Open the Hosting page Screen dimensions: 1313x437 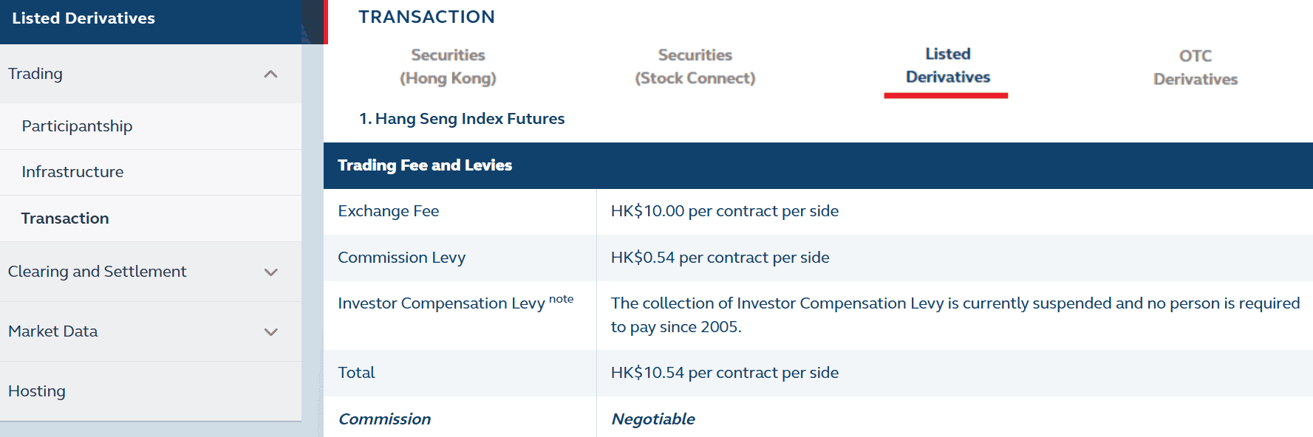tap(36, 390)
